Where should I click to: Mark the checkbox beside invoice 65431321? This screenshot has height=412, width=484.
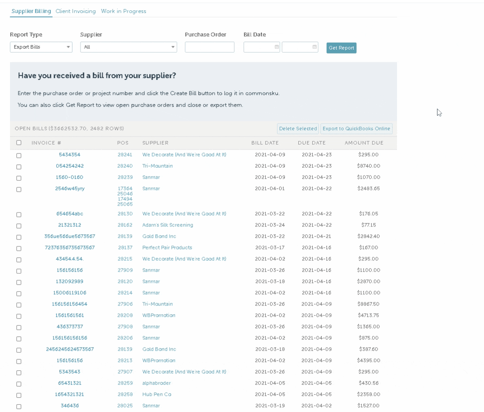pos(19,384)
